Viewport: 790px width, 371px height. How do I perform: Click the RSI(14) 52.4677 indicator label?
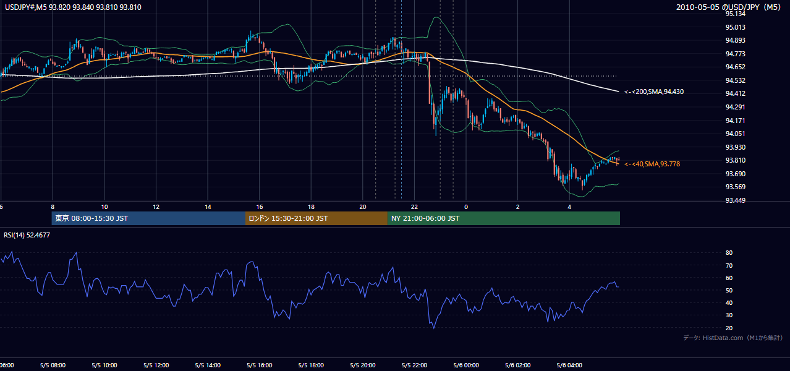27,235
